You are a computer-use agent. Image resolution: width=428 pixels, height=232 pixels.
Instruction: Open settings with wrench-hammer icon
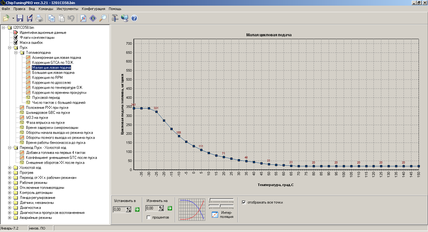[x=115, y=18]
